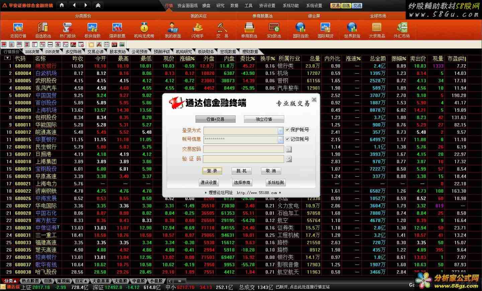Open the 安E股池 icon

274,30
